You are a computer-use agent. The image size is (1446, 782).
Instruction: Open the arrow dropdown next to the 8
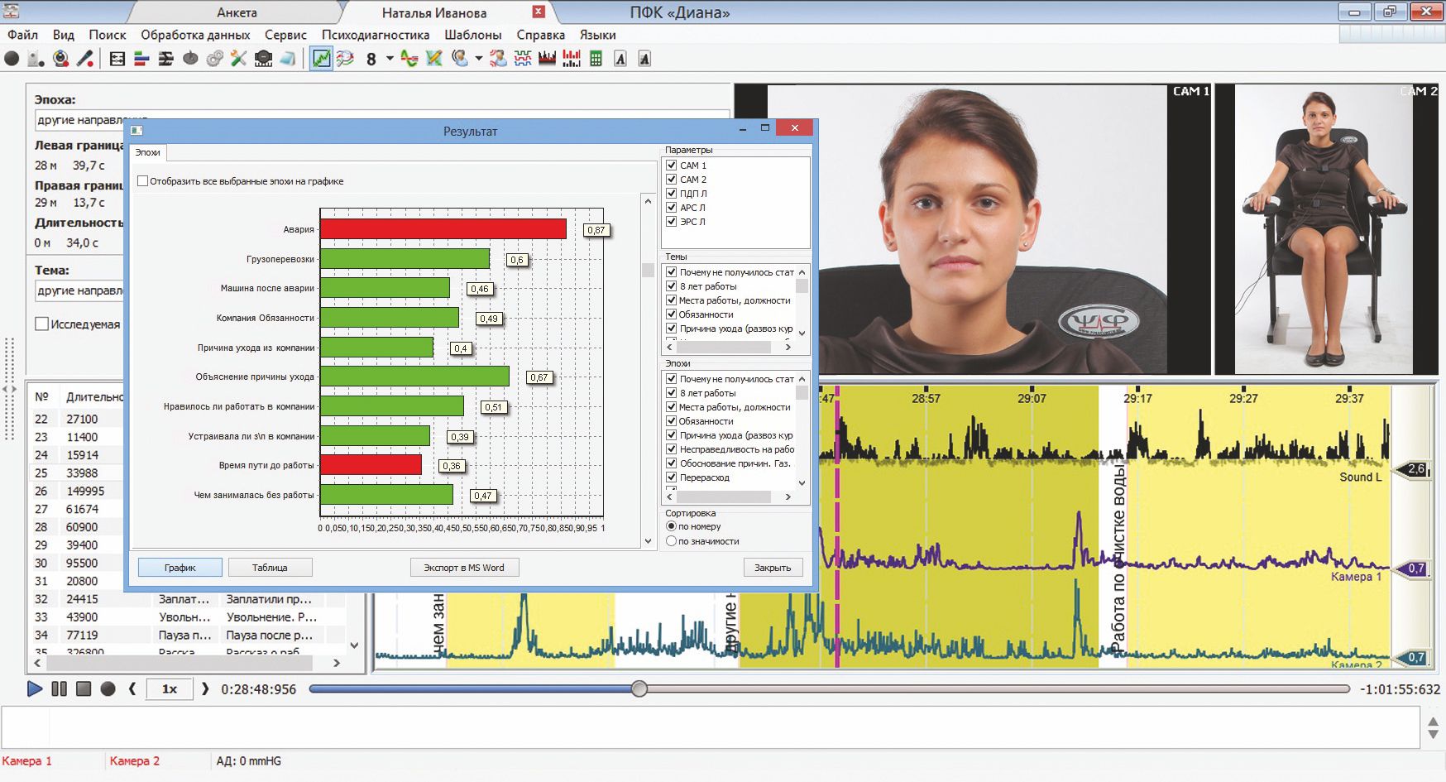(x=390, y=59)
